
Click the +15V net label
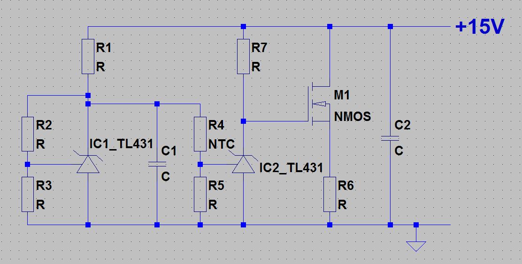[x=479, y=27]
